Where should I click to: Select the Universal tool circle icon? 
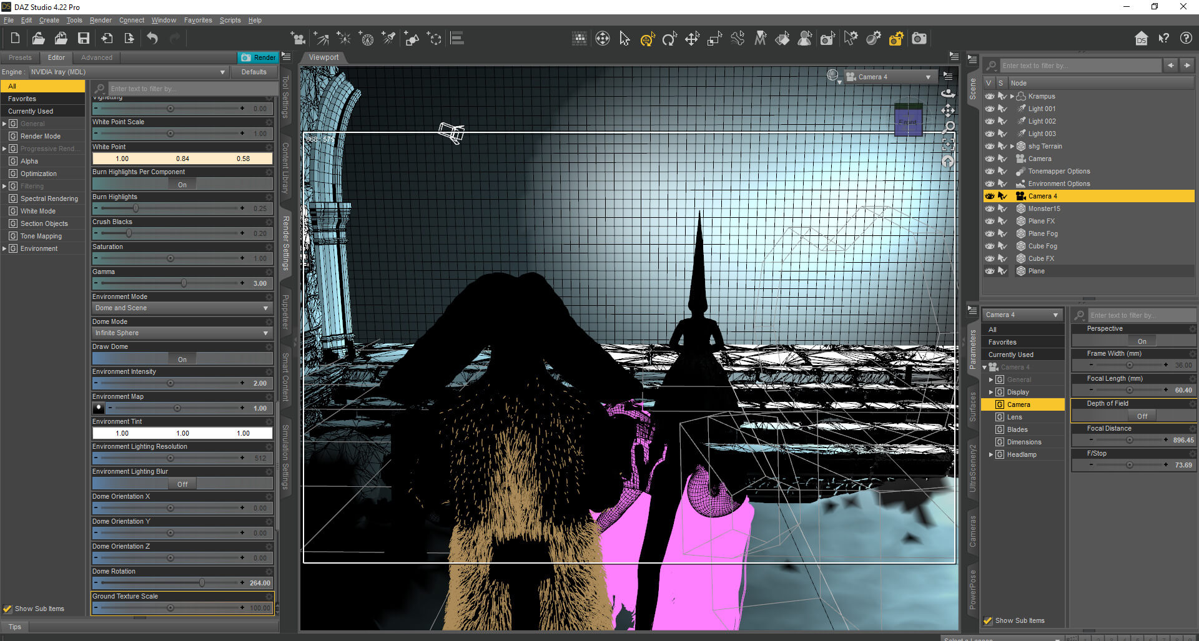[x=647, y=39]
